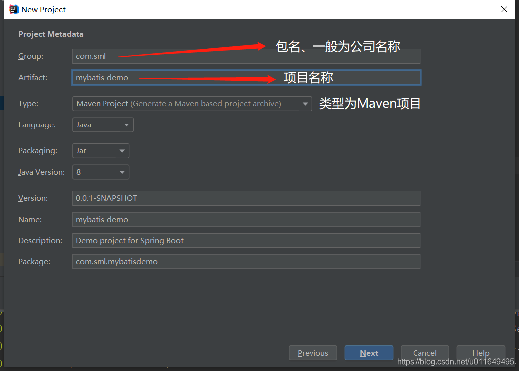Viewport: 519px width, 371px height.
Task: Click the Project Metadata heading
Action: 51,34
